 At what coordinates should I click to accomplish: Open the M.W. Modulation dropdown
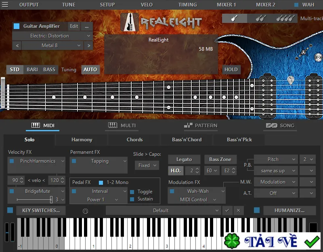coord(276,182)
